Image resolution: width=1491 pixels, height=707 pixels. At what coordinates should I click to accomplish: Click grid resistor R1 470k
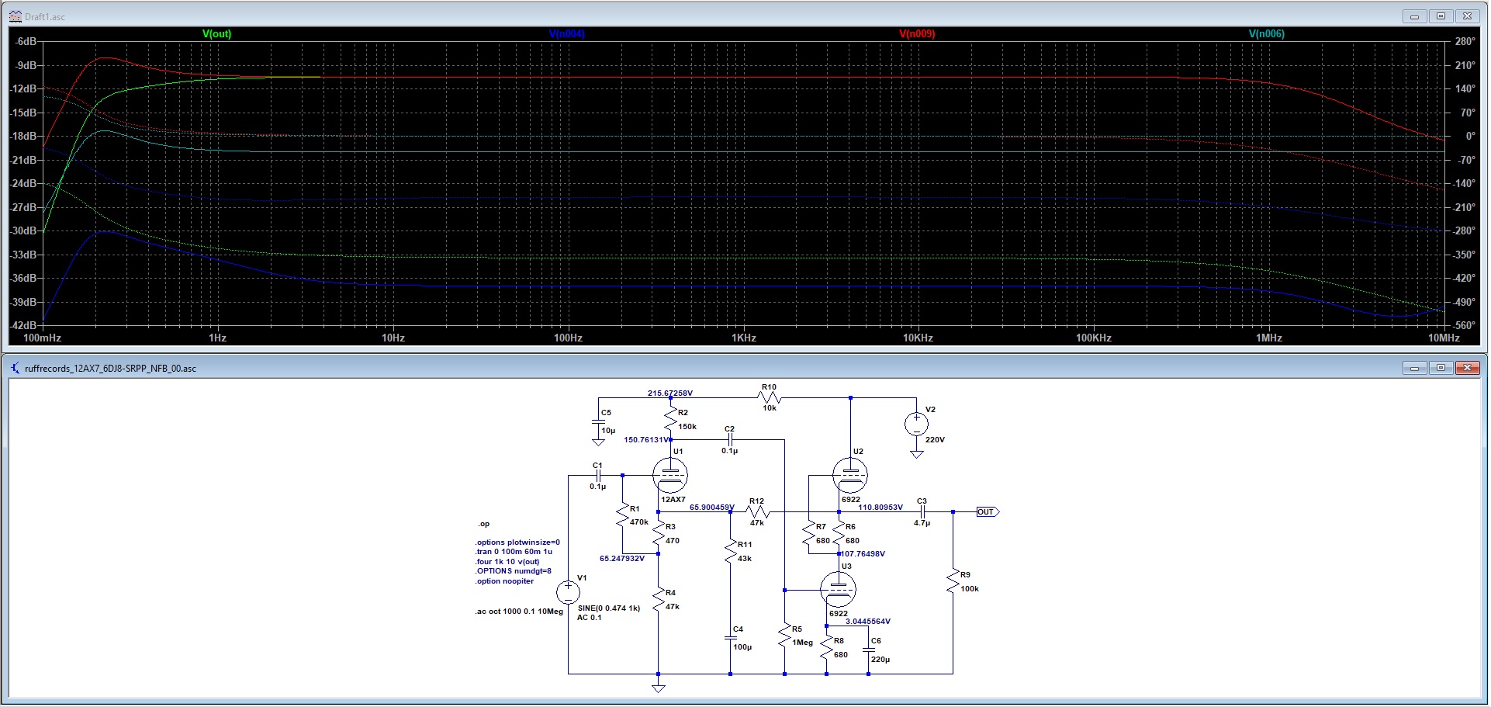point(622,515)
